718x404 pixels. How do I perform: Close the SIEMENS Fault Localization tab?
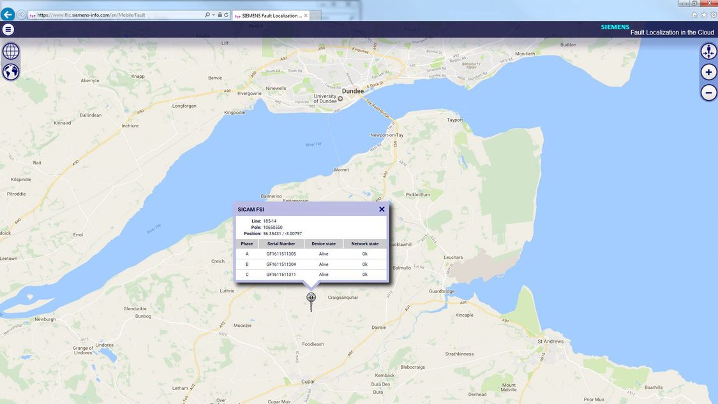tap(306, 15)
